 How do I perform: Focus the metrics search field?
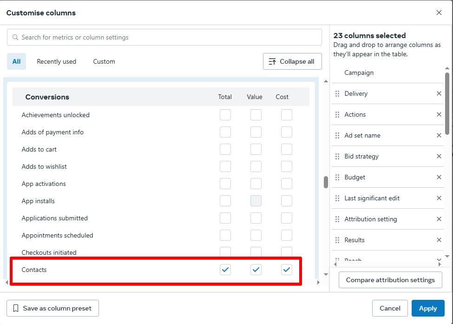click(x=164, y=37)
